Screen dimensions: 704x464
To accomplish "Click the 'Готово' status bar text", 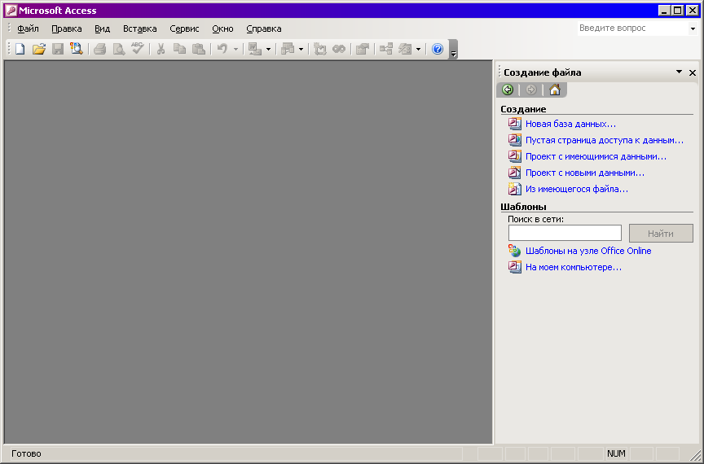I will click(x=26, y=453).
